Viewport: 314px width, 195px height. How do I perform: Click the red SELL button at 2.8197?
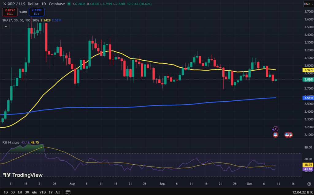[x=10, y=12]
